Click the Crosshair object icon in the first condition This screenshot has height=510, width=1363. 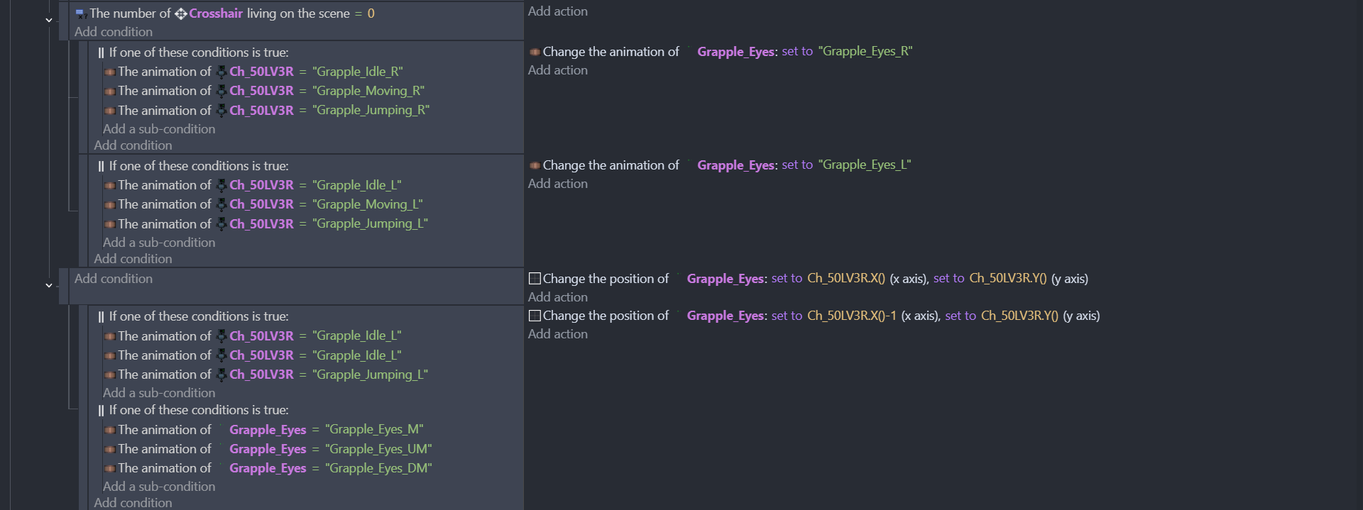(x=181, y=13)
